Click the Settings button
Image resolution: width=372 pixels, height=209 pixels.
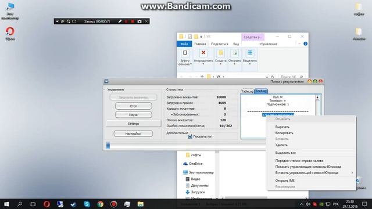(133, 124)
